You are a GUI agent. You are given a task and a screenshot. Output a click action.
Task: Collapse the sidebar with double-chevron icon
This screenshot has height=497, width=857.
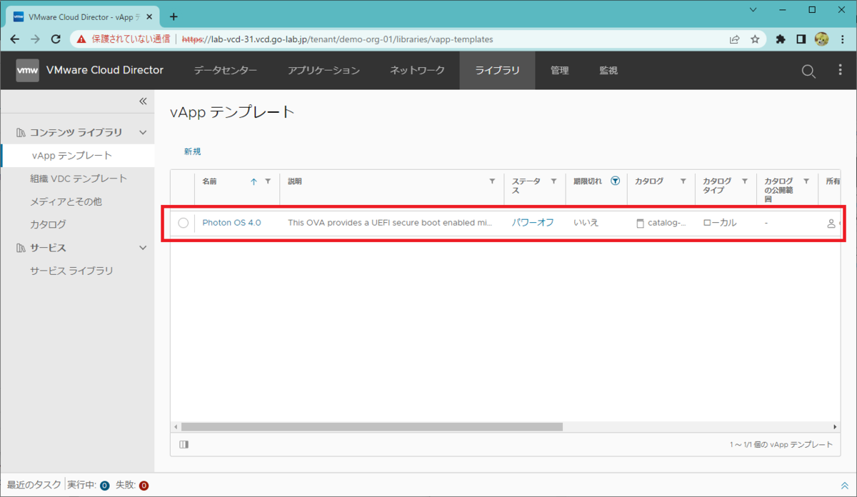(143, 101)
